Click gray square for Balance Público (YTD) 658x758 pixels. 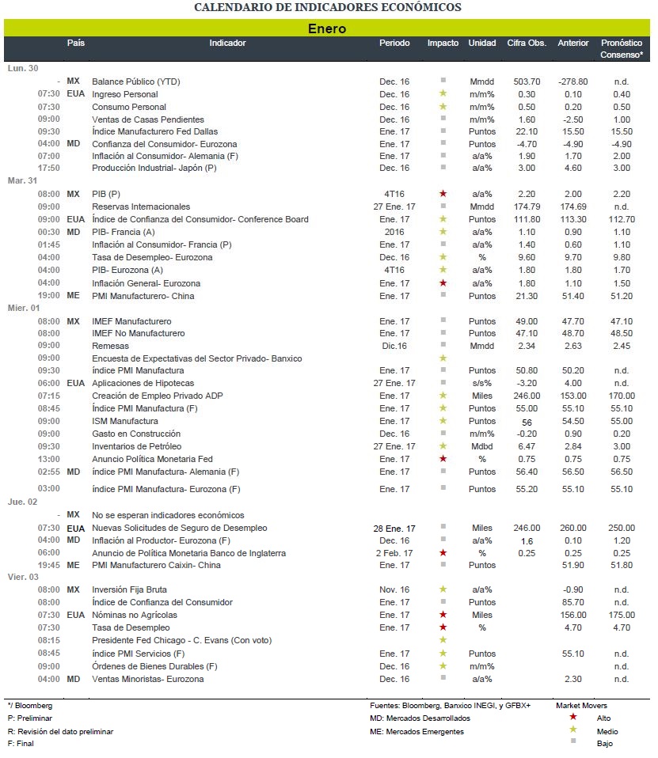(443, 80)
